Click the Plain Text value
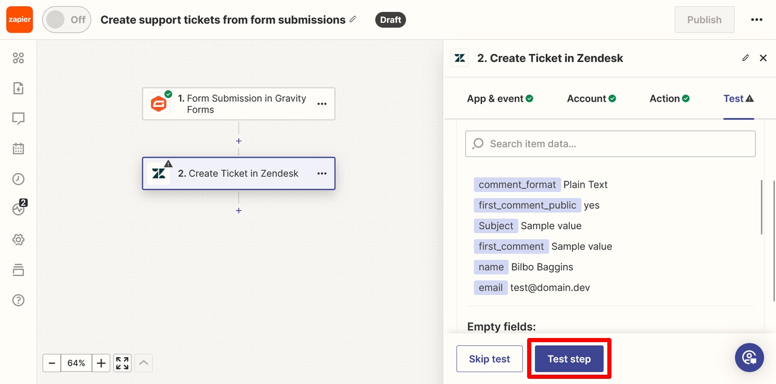This screenshot has width=776, height=384. pyautogui.click(x=586, y=185)
